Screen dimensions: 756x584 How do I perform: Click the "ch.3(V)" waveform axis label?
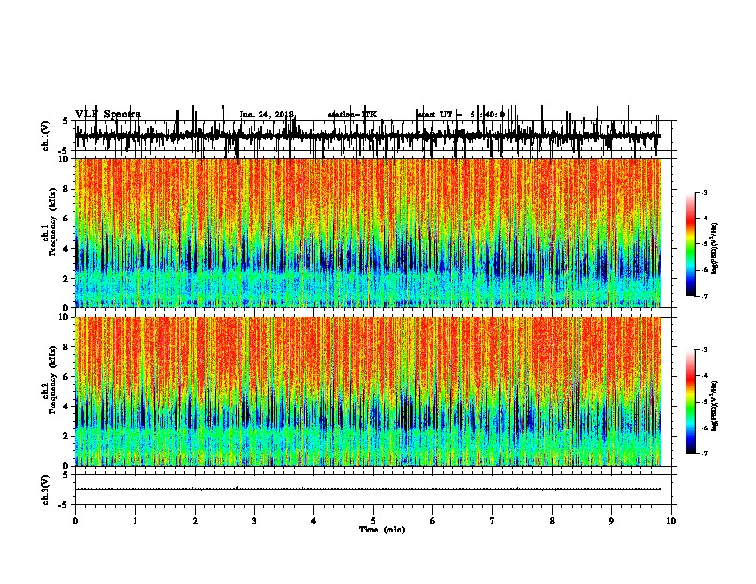46,490
